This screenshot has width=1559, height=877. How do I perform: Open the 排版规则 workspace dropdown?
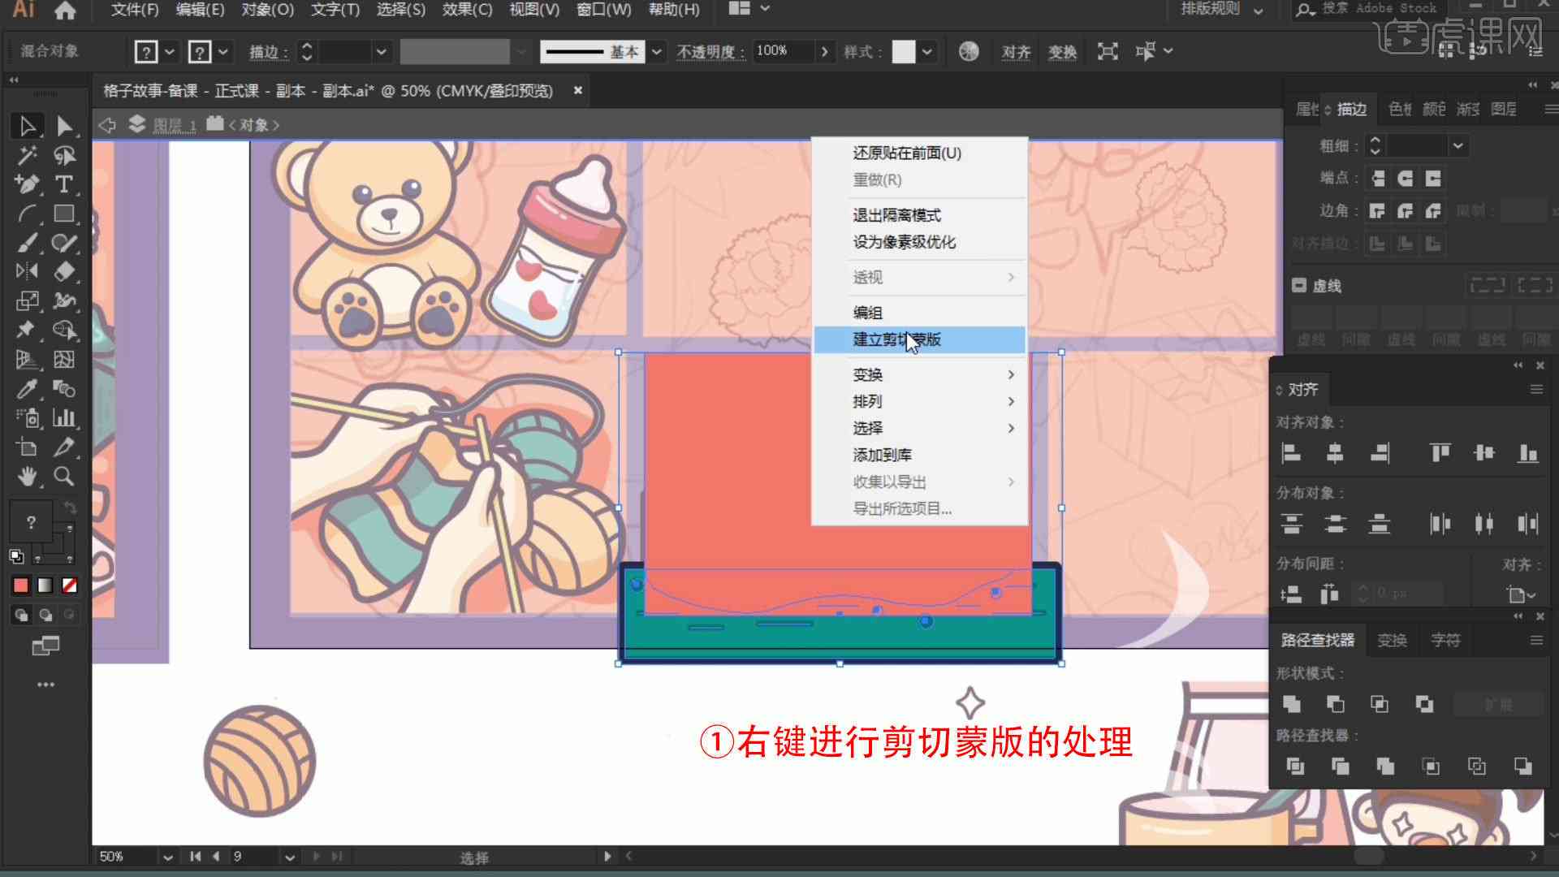[1221, 10]
